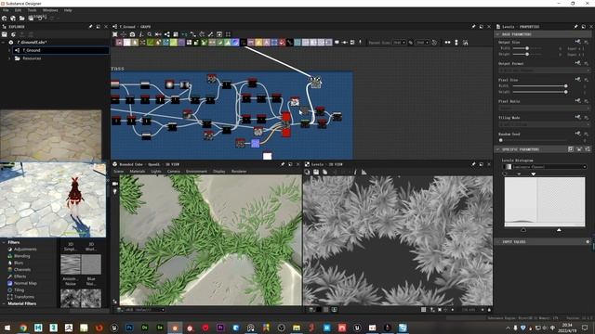The width and height of the screenshot is (595, 334).
Task: Toggle 3D view bottom-left axis icon
Action: tap(115, 302)
